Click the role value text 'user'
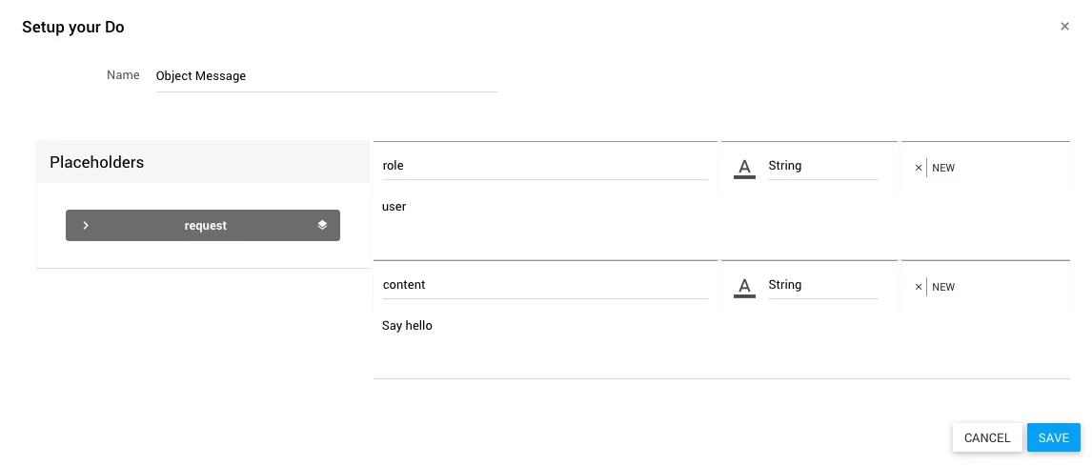 pyautogui.click(x=394, y=207)
